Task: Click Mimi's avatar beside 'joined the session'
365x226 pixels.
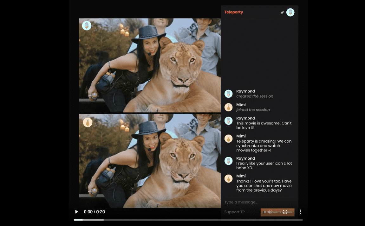Action: coord(228,107)
